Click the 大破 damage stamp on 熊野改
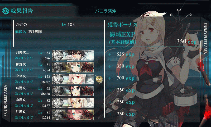 pos(88,67)
